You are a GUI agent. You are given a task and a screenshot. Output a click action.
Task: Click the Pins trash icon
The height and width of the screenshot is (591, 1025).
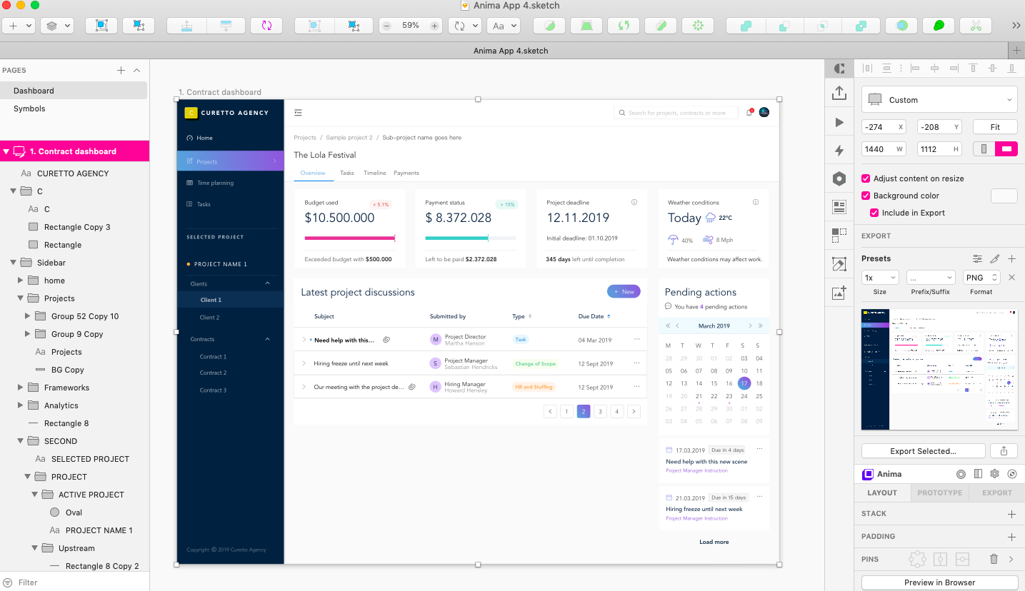point(994,560)
